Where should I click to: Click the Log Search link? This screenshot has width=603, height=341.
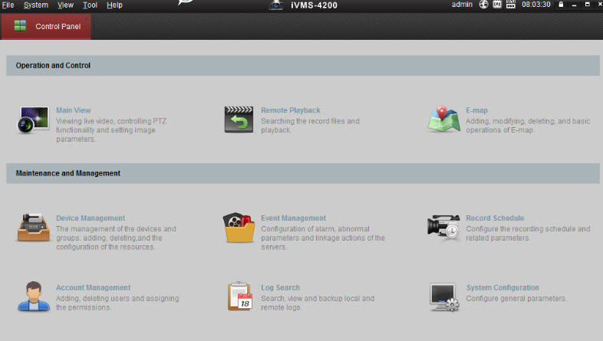click(280, 287)
